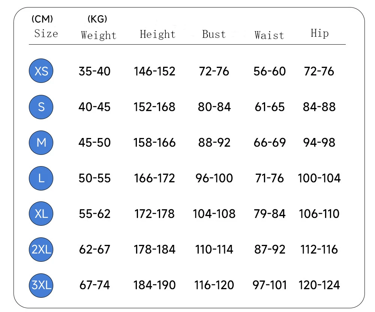Viewport: 375px width, 312px height.
Task: Select the XL size circle
Action: click(x=41, y=214)
